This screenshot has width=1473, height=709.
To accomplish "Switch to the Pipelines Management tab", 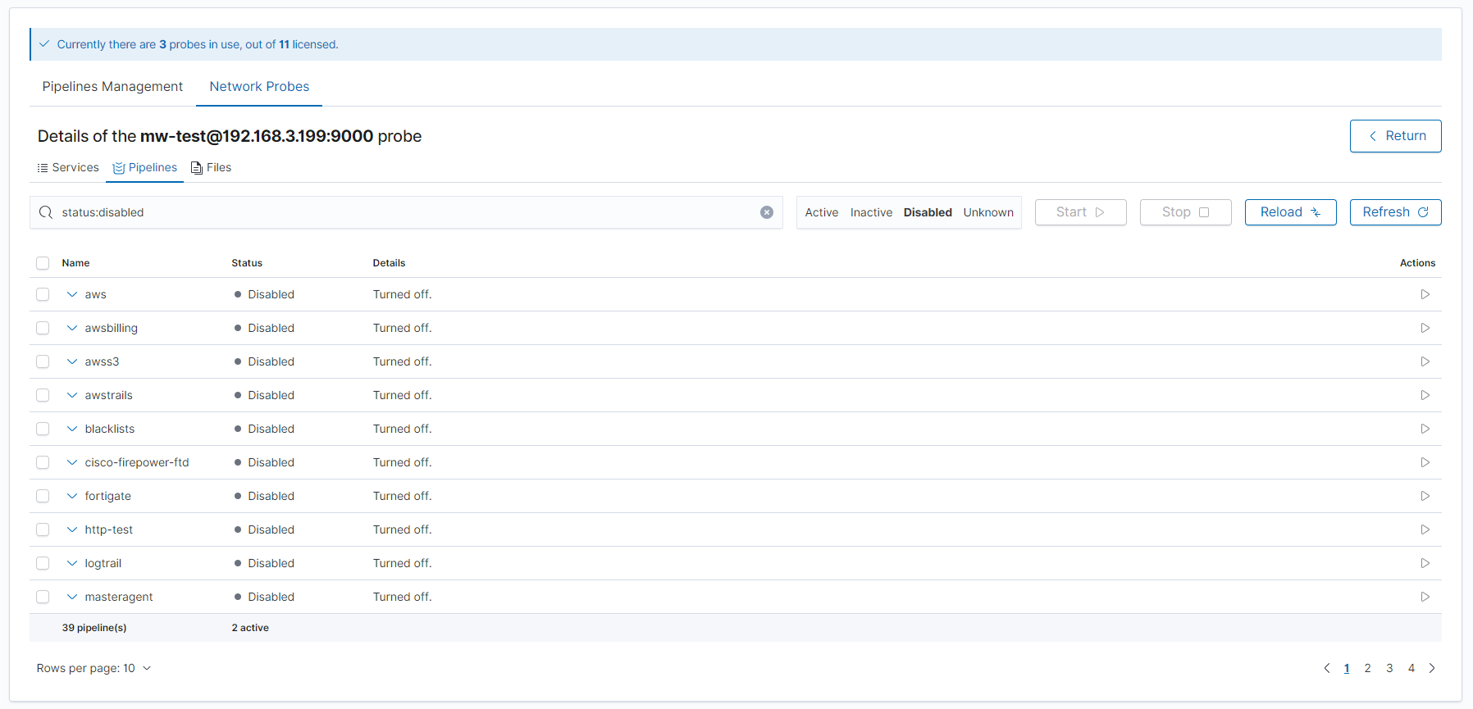I will [x=112, y=87].
